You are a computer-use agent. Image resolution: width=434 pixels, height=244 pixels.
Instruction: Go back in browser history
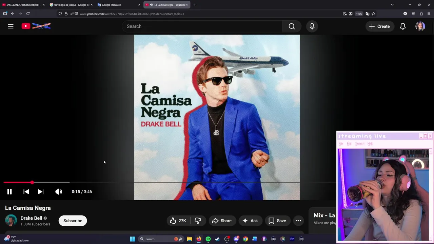pyautogui.click(x=13, y=14)
